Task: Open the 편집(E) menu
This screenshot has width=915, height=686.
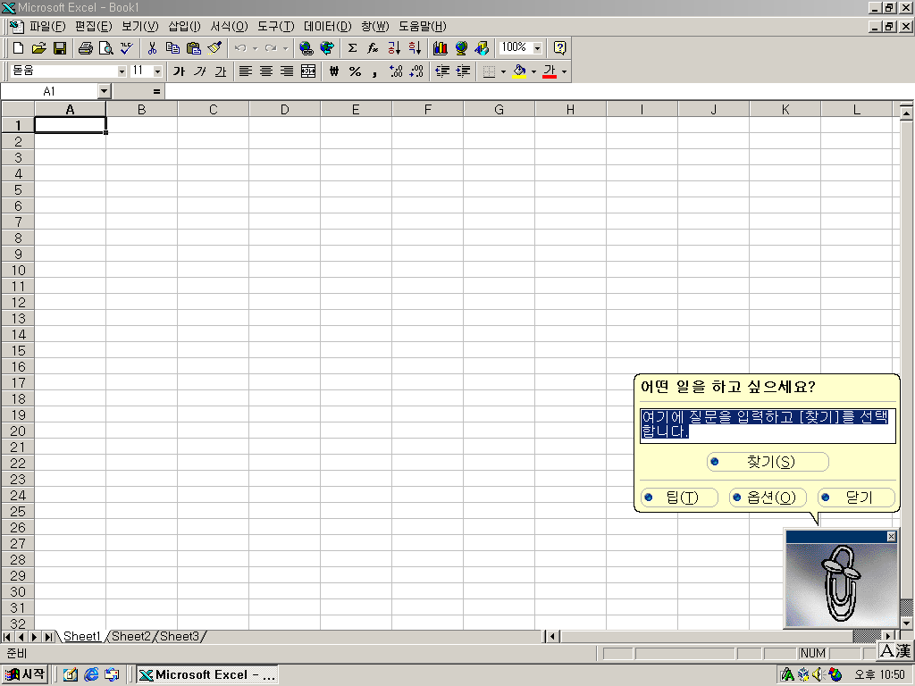Action: pos(93,26)
